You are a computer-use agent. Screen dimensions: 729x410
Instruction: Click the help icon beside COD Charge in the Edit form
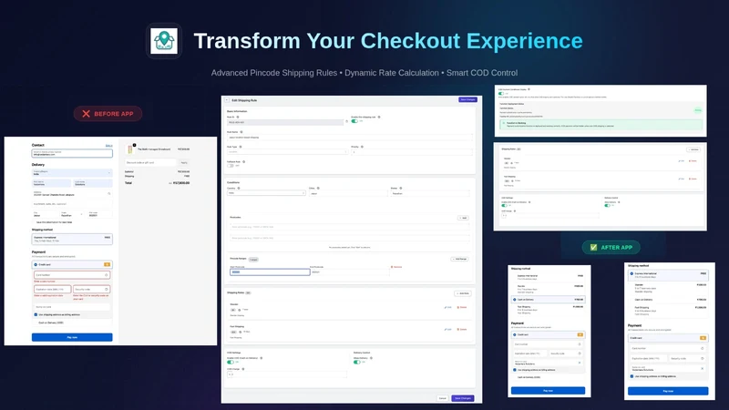coord(243,369)
